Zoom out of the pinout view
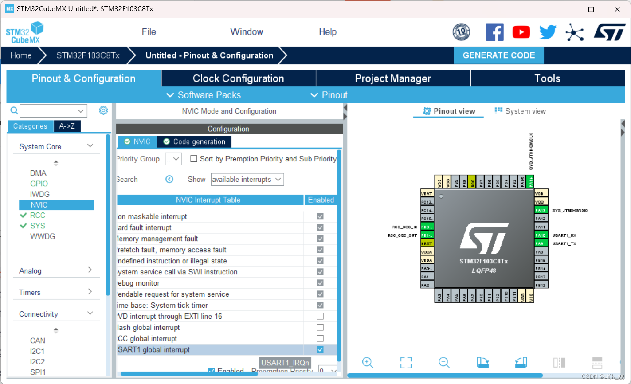The height and width of the screenshot is (384, 631). 444,363
